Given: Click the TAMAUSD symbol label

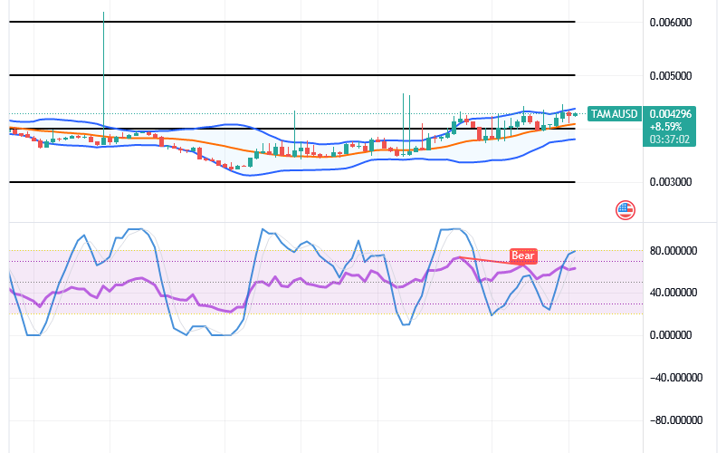Looking at the screenshot, I should pos(614,114).
